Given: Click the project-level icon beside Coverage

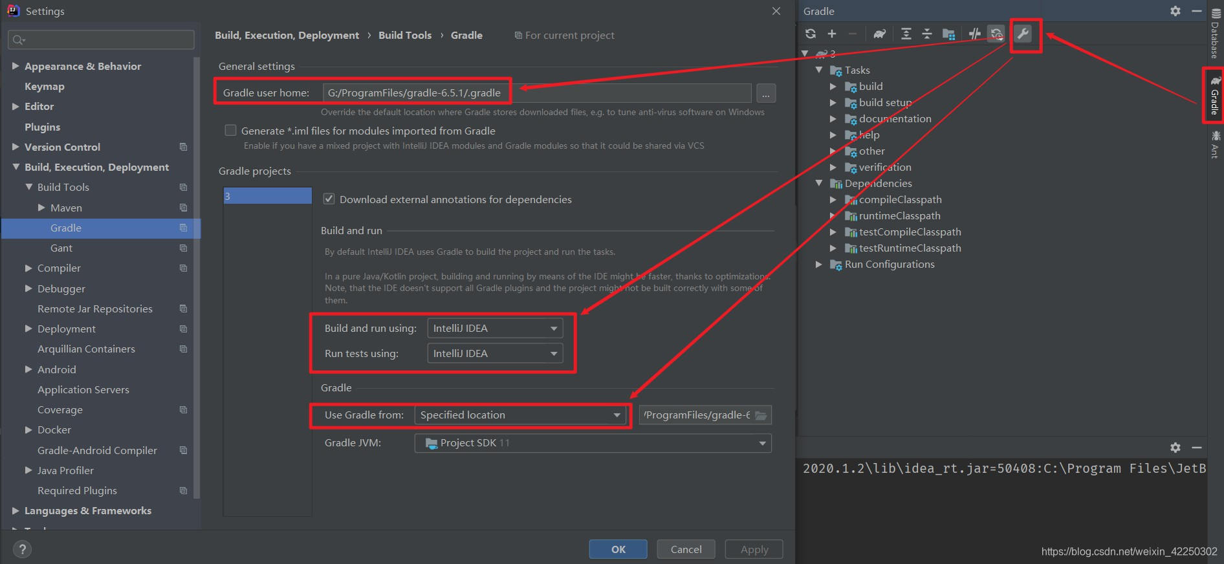Looking at the screenshot, I should 183,409.
